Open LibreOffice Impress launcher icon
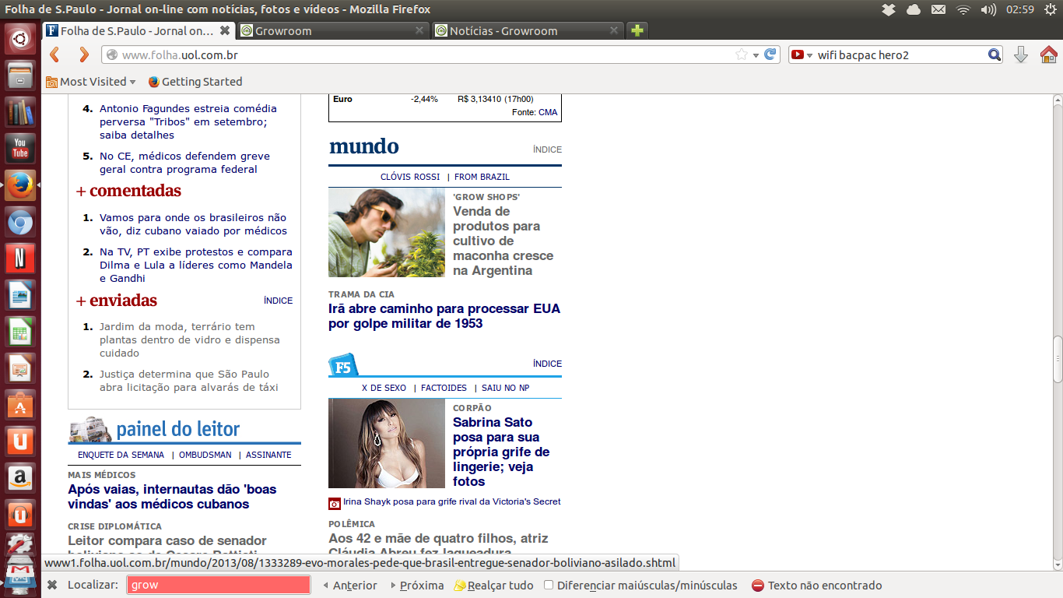Screen dimensions: 1063x598 (20, 368)
